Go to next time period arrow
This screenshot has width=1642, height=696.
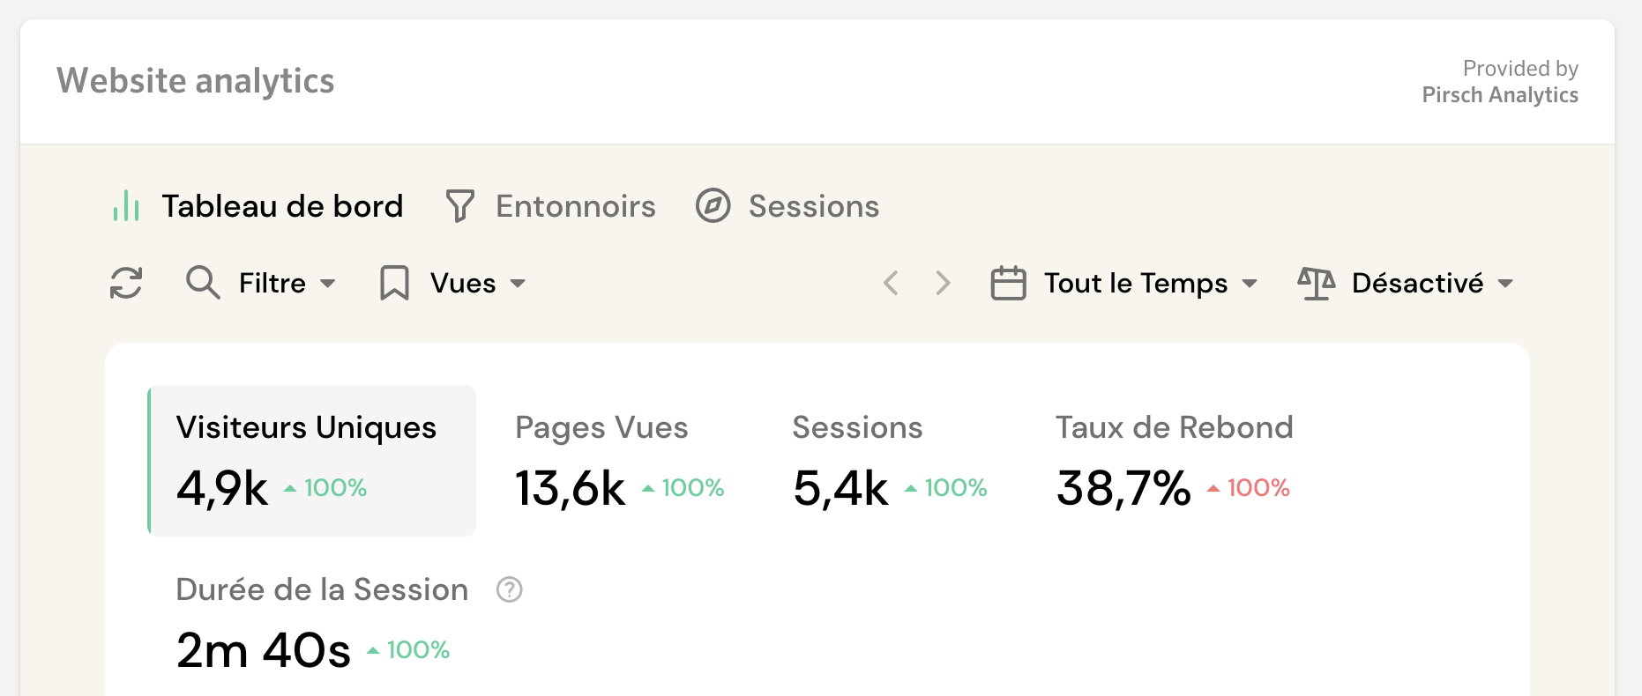click(x=943, y=283)
